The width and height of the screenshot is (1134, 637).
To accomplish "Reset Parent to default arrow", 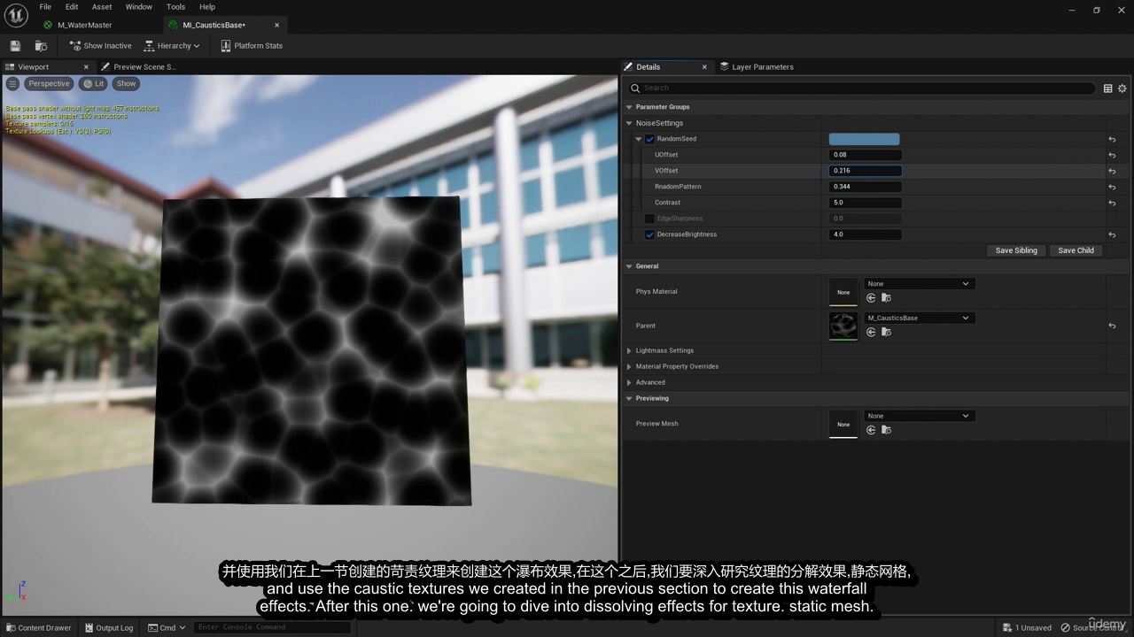I will 1112,326.
